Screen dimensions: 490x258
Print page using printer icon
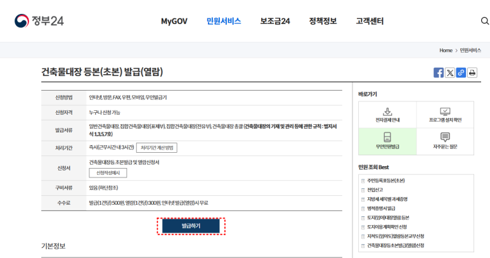(472, 73)
